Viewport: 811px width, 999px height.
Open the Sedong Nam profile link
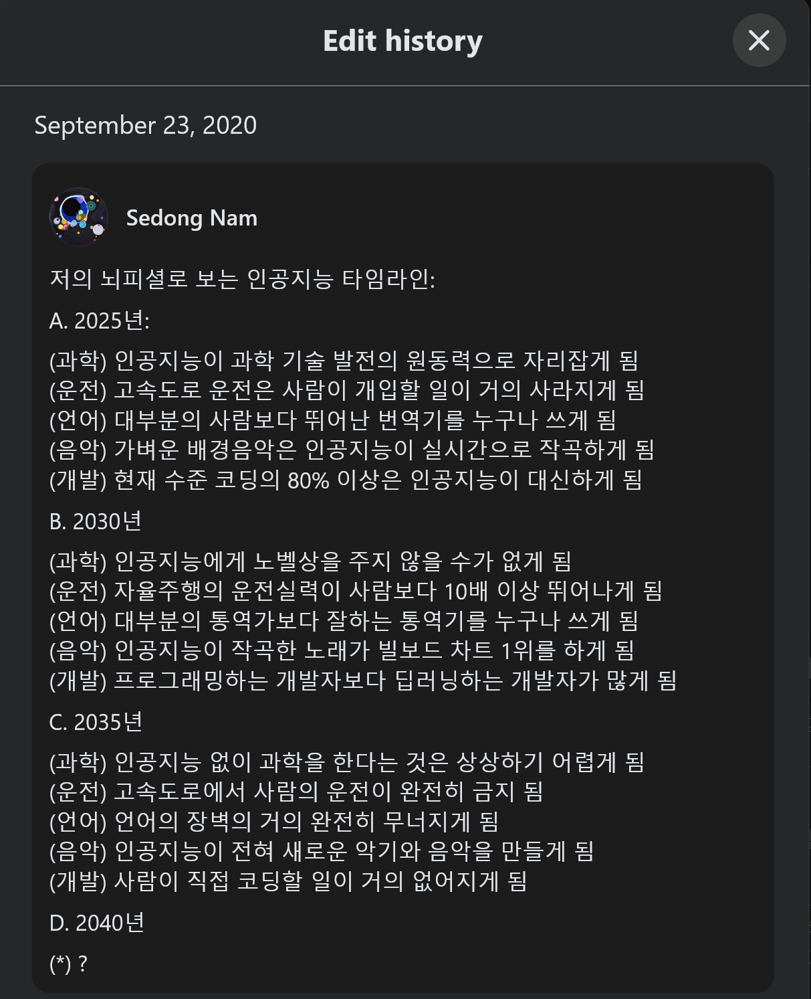coord(191,218)
